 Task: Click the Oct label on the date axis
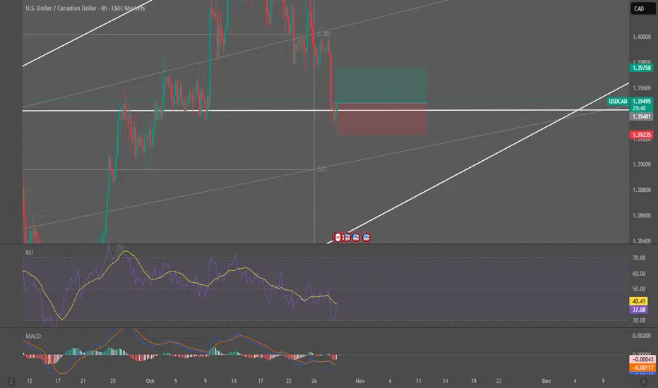(150, 381)
